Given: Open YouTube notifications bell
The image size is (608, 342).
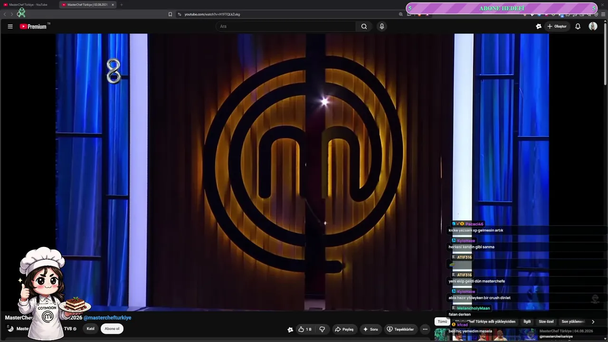Looking at the screenshot, I should pyautogui.click(x=578, y=27).
